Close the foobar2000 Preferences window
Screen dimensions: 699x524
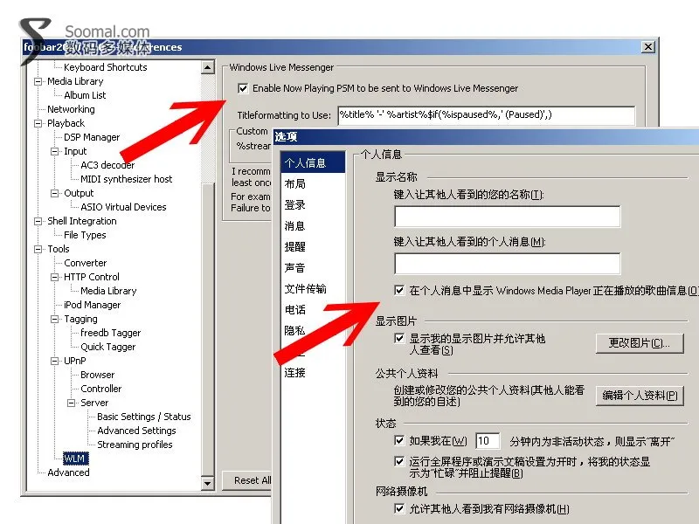point(648,46)
